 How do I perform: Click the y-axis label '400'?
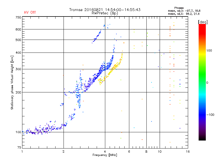18,53
